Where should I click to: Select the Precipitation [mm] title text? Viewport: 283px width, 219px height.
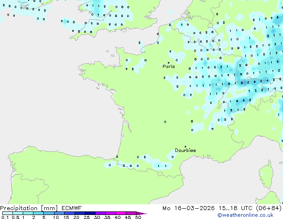[29, 208]
